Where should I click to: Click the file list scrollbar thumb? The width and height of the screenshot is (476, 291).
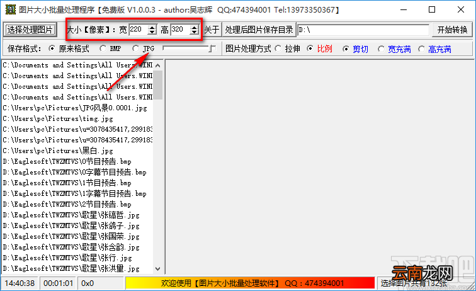click(x=158, y=85)
